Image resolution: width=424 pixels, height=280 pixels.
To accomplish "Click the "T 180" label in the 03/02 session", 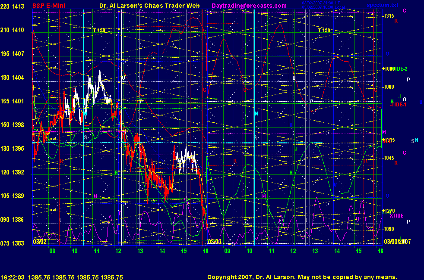I will point(99,31).
